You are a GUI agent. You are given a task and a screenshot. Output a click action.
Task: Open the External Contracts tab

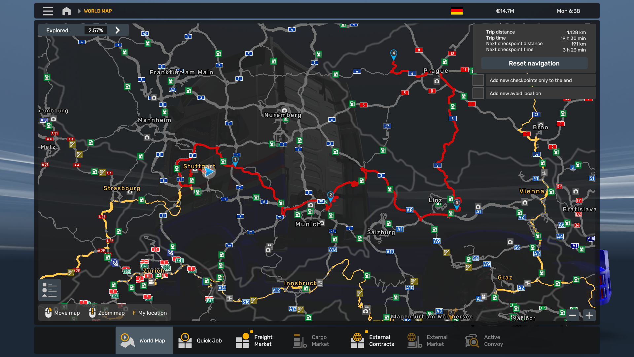click(x=372, y=340)
